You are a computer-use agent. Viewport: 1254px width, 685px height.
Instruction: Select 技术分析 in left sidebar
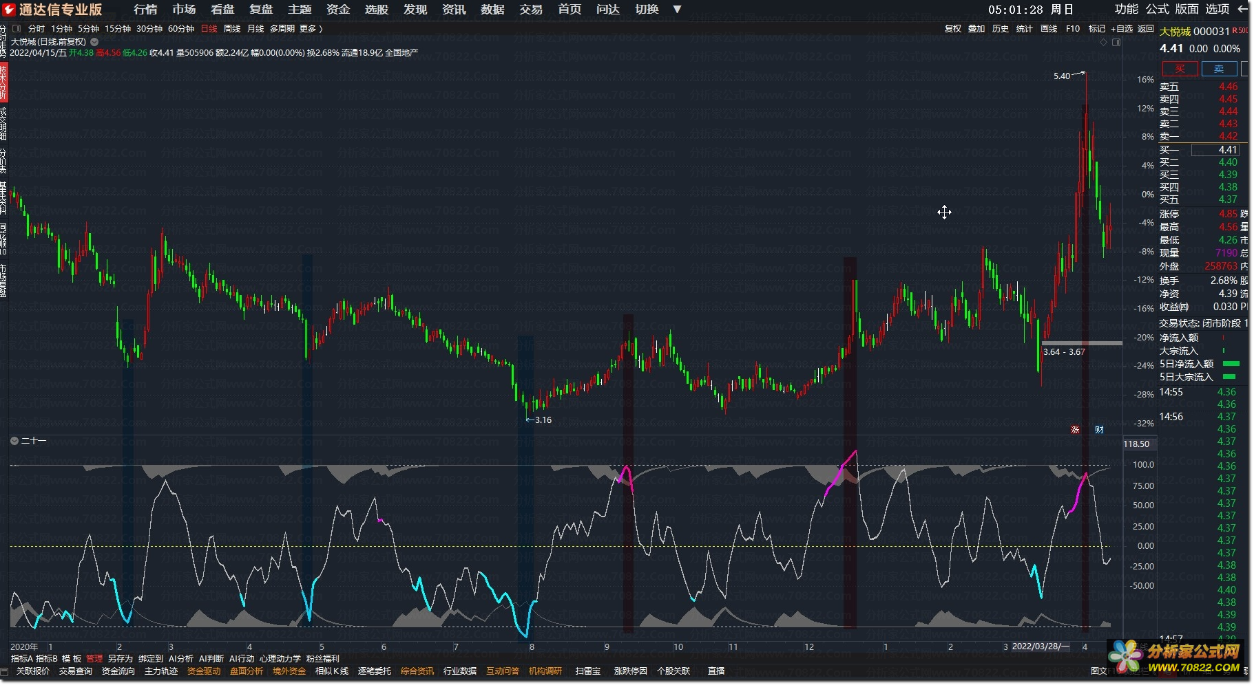point(3,83)
